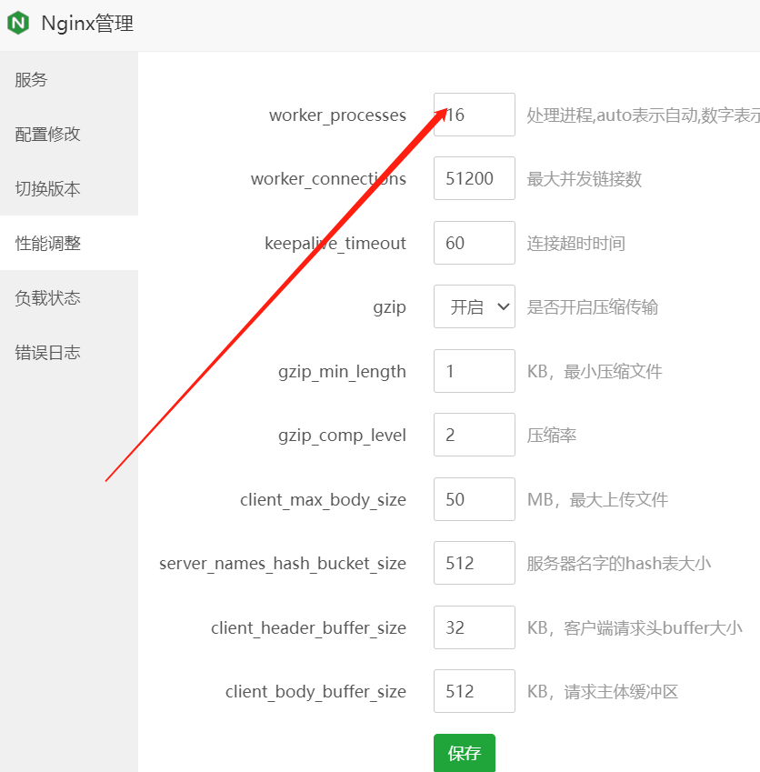Focus the keepalive_timeout input field
The image size is (760, 772).
[475, 243]
